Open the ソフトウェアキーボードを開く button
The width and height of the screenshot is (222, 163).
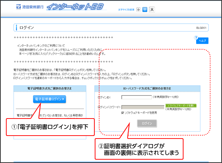coord(181,106)
